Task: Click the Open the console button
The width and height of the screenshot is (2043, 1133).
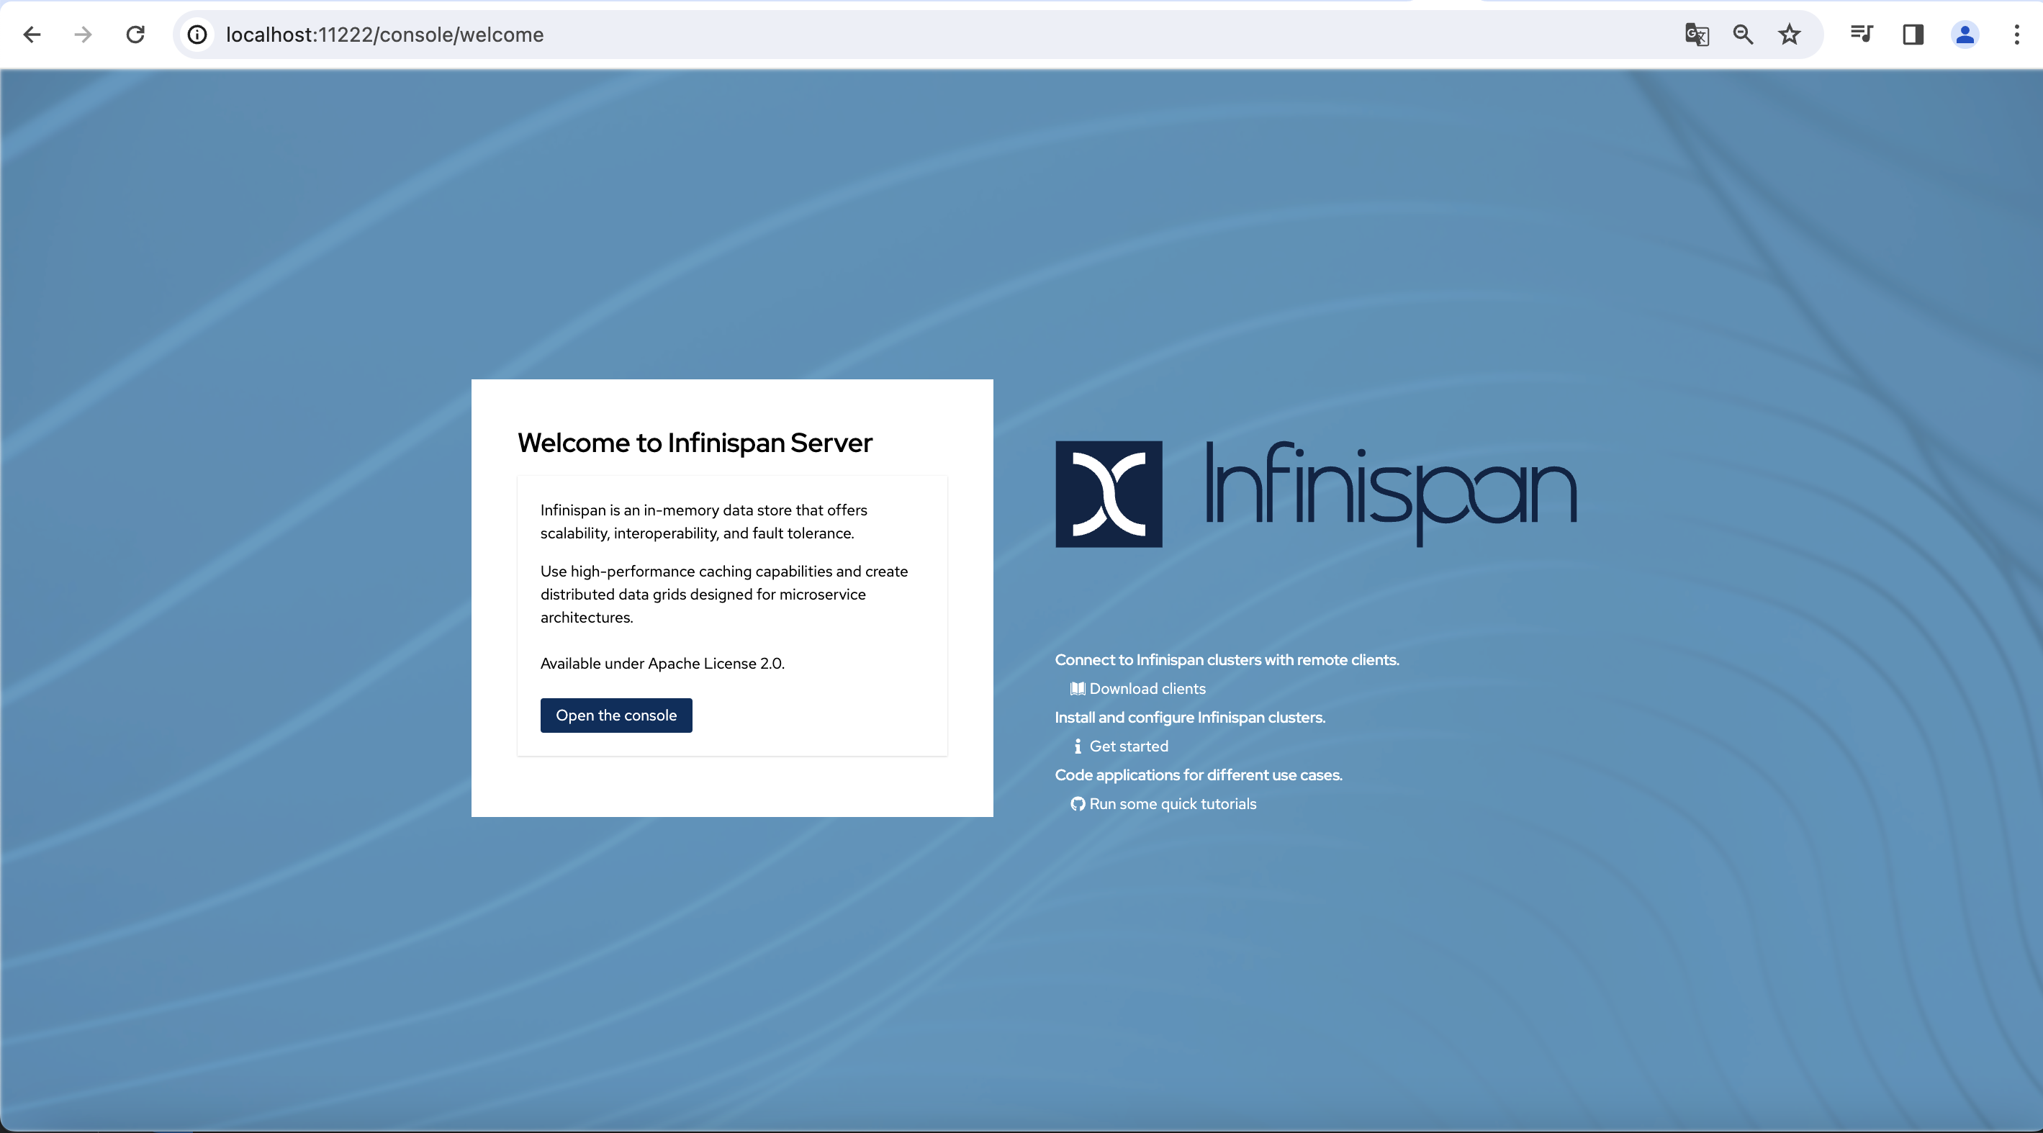Action: coord(615,716)
